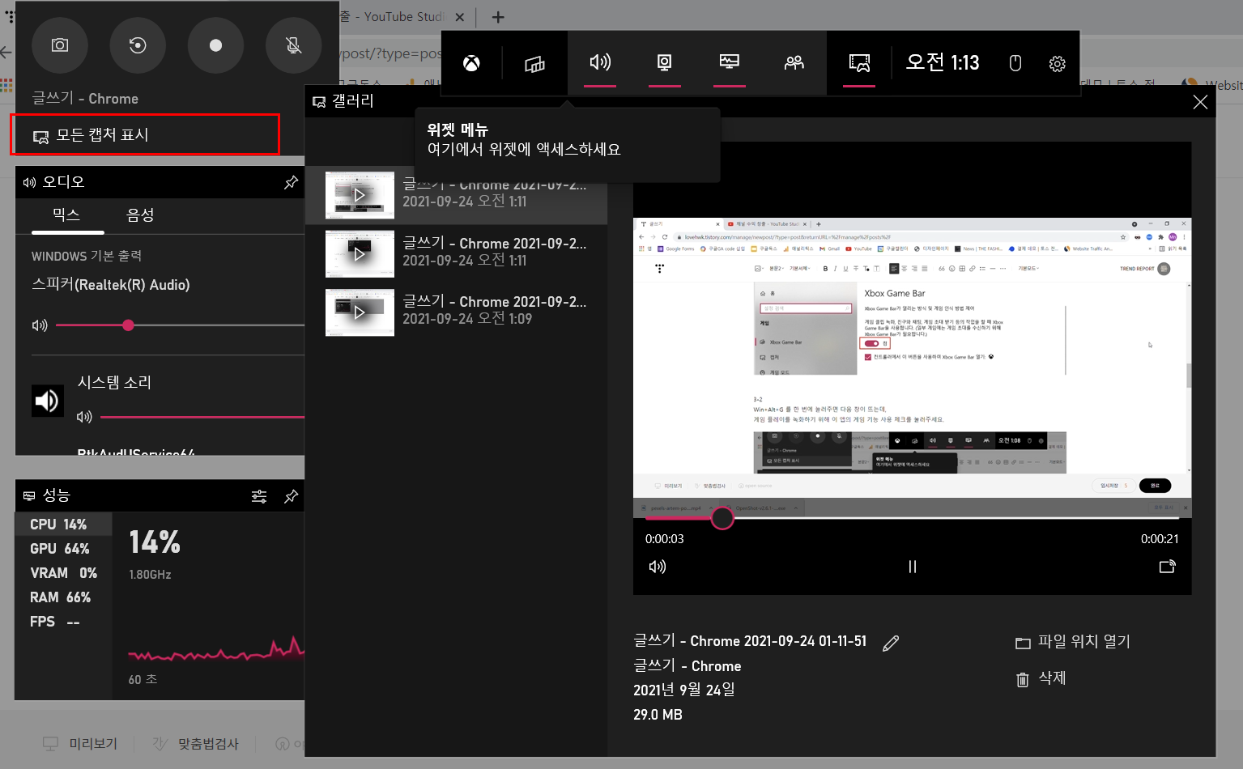This screenshot has width=1243, height=769.
Task: Open performance widget options sliders icon
Action: point(259,496)
